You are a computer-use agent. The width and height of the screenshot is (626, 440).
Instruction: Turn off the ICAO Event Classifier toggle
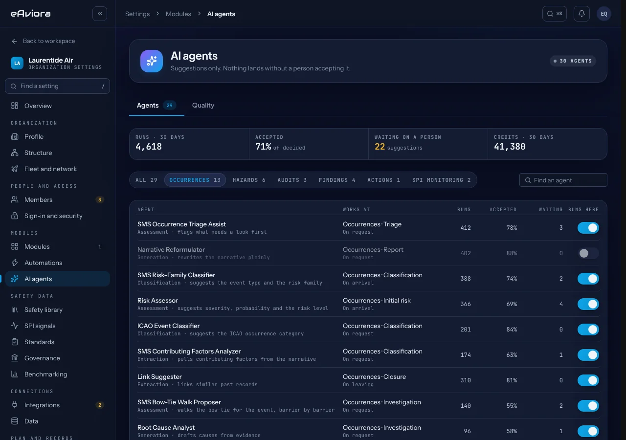coord(588,330)
